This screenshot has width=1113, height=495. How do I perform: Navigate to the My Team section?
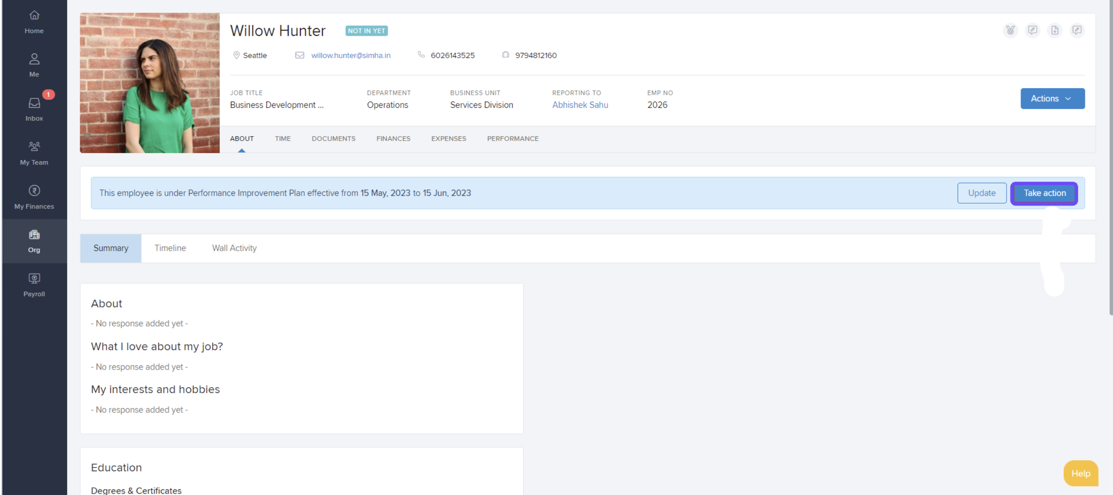point(34,153)
